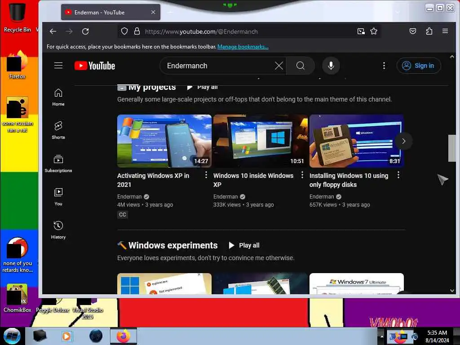Reload the page with the refresh icon
Image resolution: width=460 pixels, height=345 pixels.
(85, 31)
